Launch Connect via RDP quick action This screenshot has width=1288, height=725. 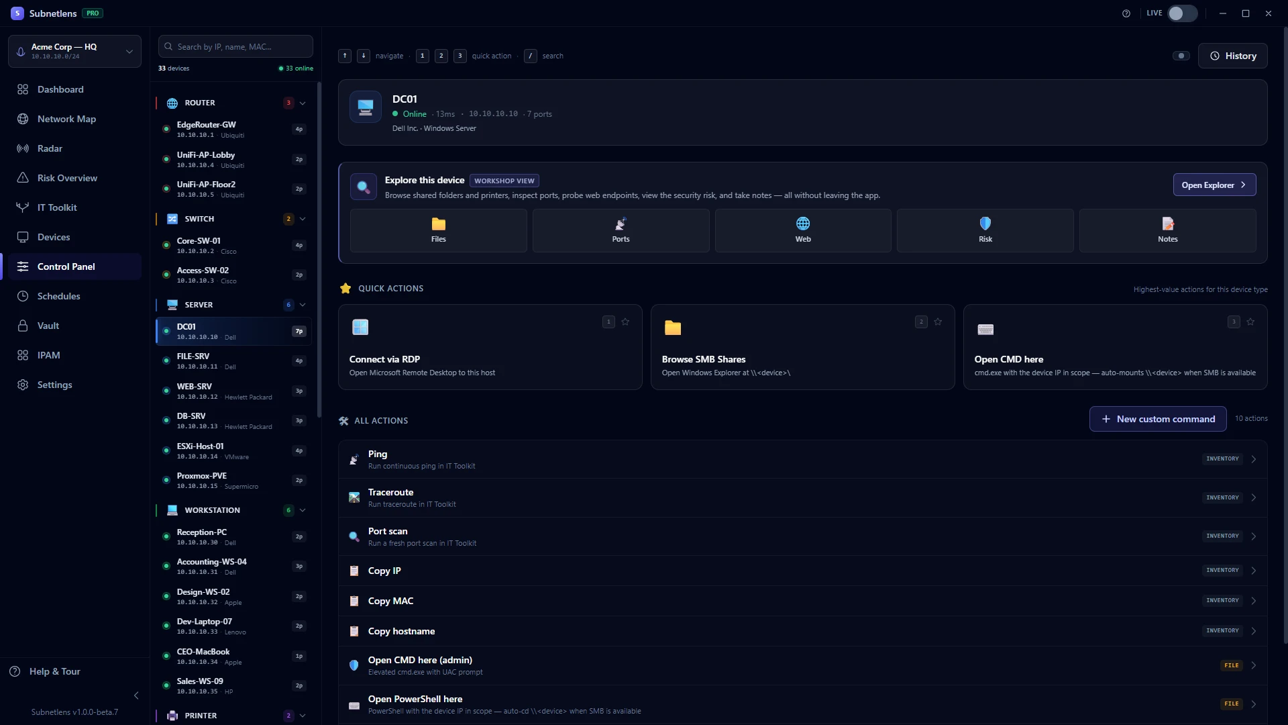pos(490,347)
